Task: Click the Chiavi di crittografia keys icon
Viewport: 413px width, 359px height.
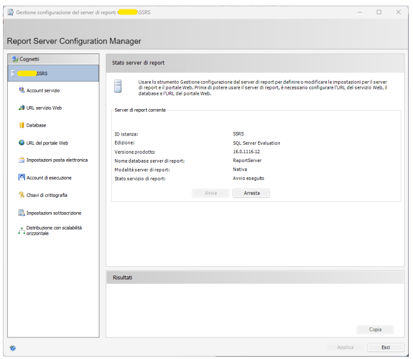Action: coord(22,195)
